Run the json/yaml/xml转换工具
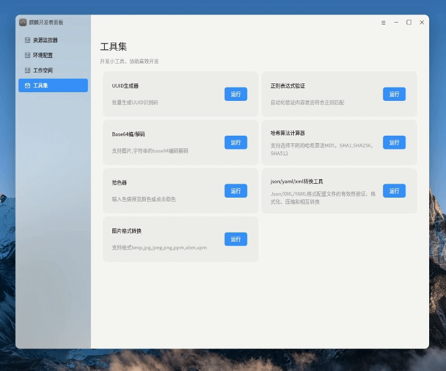The height and width of the screenshot is (371, 446). [x=394, y=191]
